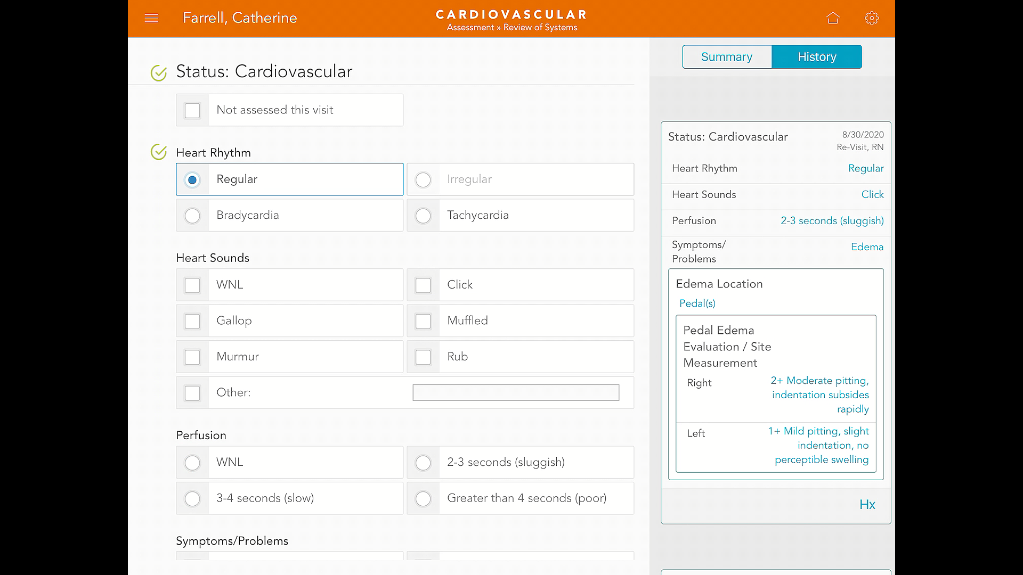Screen dimensions: 1023x575
Task: Check the Gallop heart sound option
Action: [x=192, y=321]
